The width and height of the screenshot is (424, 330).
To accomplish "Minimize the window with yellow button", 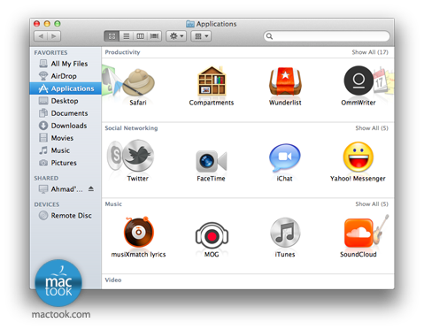I will (x=47, y=24).
